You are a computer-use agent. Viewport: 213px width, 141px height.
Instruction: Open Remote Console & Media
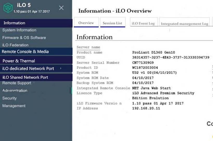25,52
